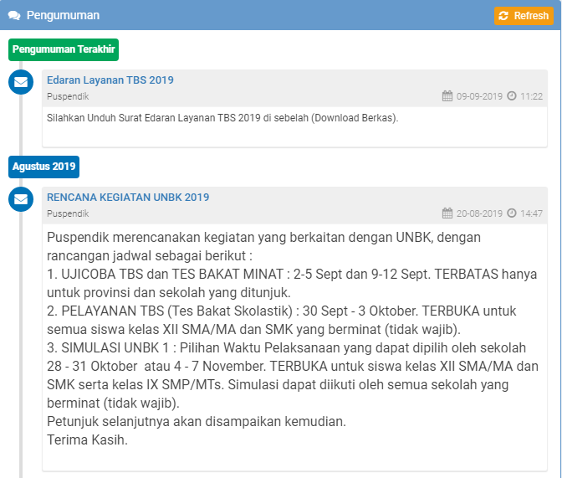Viewport: 562px width, 478px height.
Task: Click the Pengumuman panel header title
Action: [63, 15]
